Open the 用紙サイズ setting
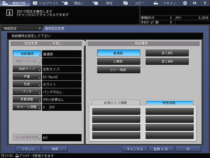210x158 pixels. pos(27,69)
